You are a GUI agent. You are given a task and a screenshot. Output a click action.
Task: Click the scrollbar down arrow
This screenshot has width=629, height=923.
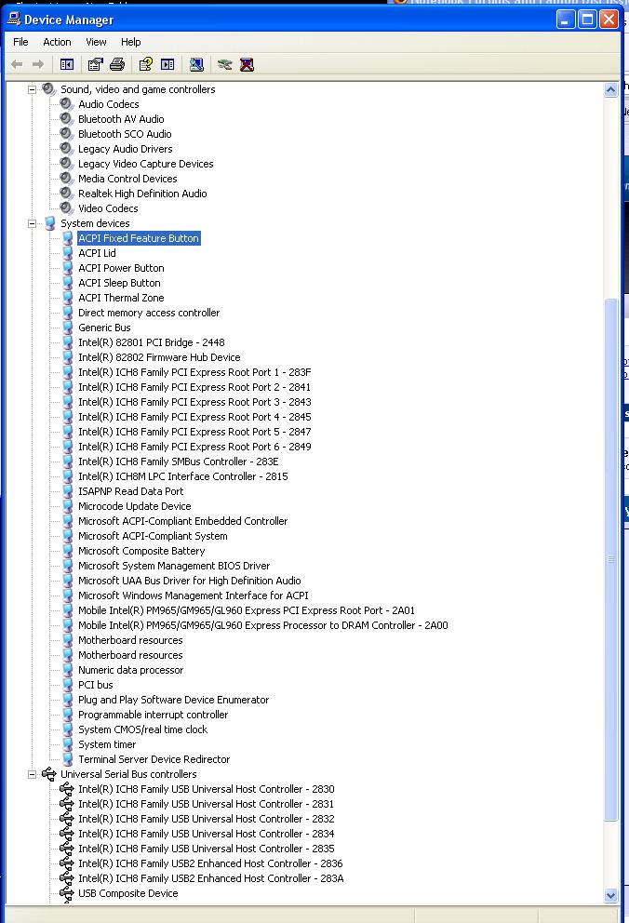coord(610,895)
